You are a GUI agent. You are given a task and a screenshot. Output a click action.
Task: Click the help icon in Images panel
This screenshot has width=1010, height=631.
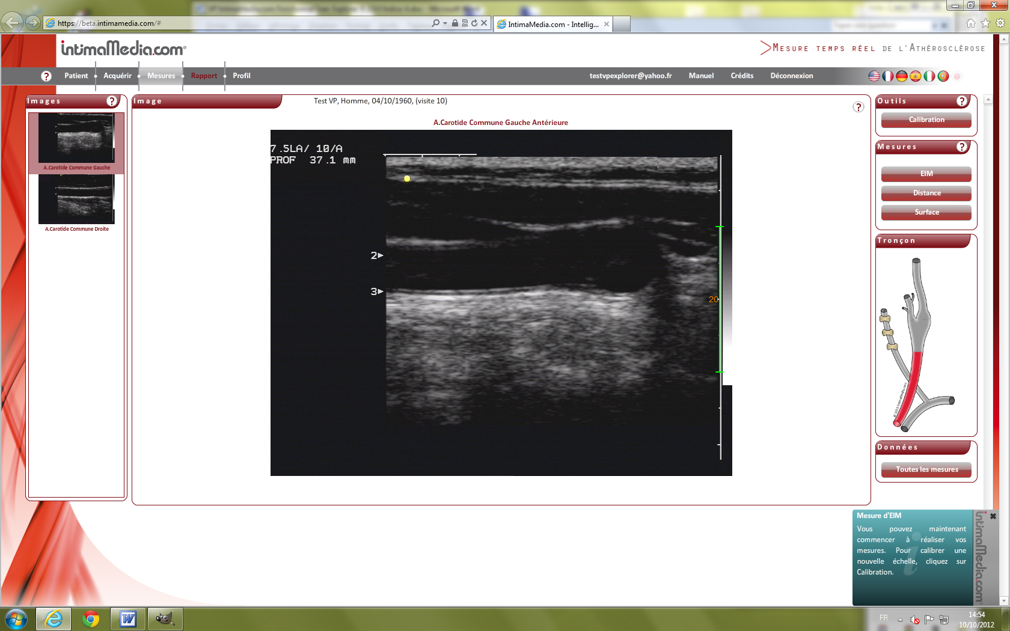(112, 101)
